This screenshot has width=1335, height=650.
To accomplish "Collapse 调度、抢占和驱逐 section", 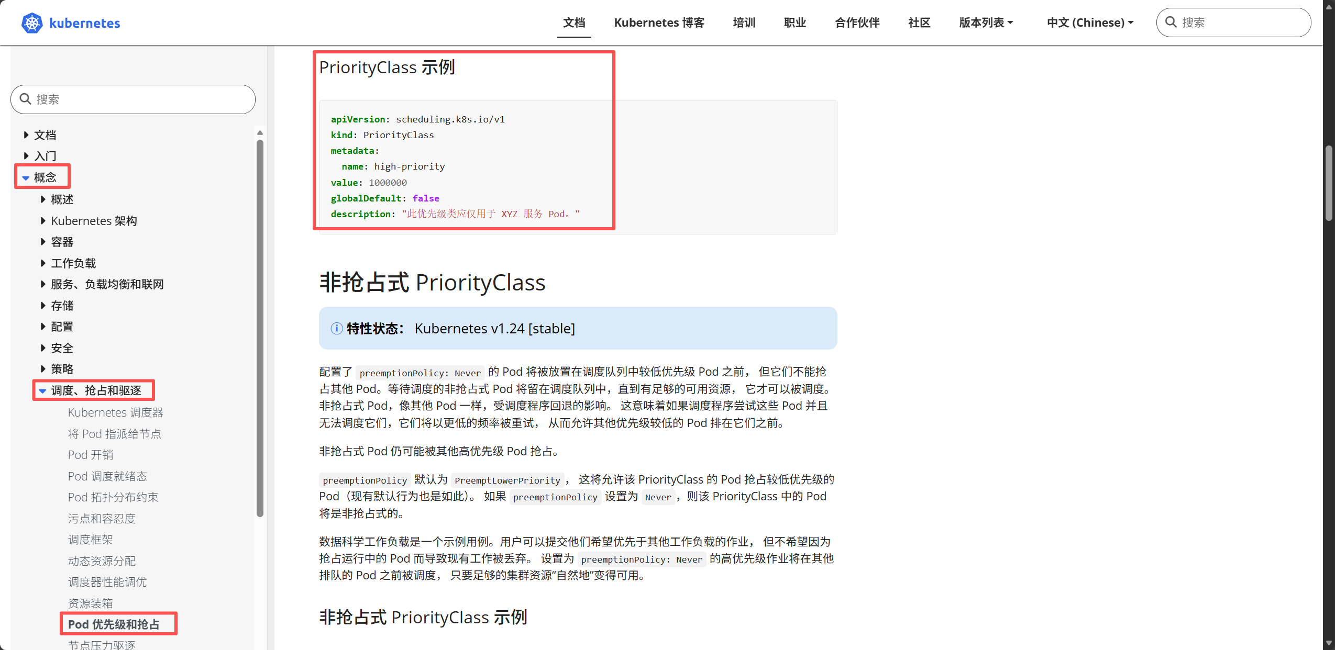I will pos(42,391).
